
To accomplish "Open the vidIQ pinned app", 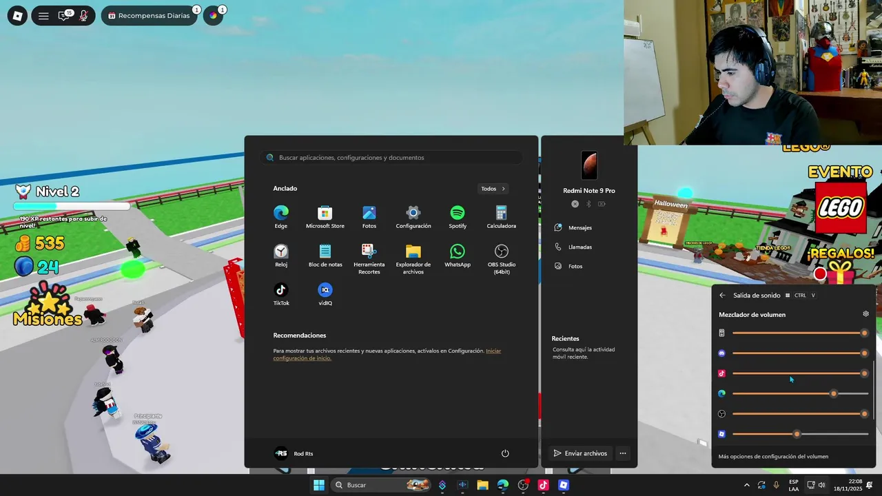I will tap(325, 293).
